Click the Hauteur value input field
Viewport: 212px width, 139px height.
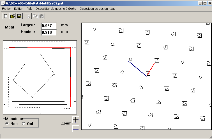49,32
